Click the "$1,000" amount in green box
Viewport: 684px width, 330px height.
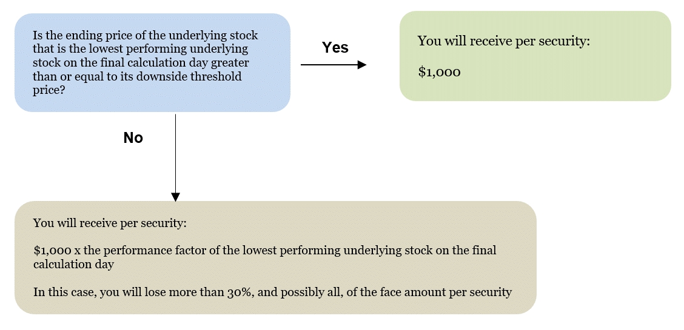pos(439,72)
